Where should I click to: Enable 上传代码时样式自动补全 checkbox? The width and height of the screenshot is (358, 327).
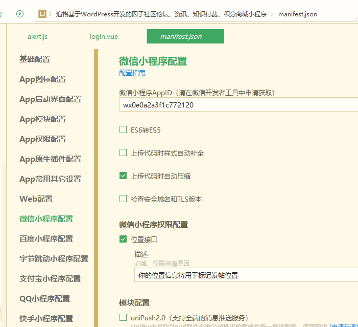(123, 152)
